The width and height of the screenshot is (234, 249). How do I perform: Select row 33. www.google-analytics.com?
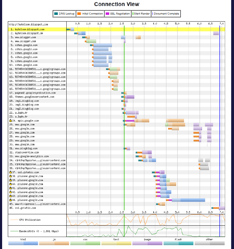pyautogui.click(x=117, y=157)
